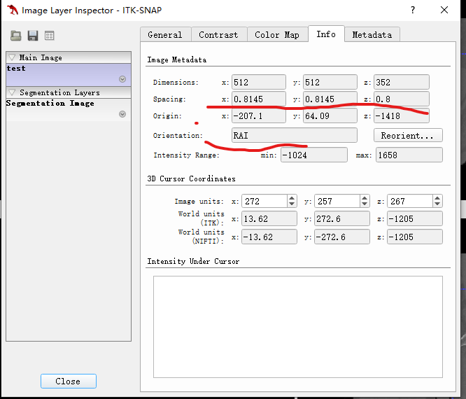Click the NIFTI world x field -13.62
The height and width of the screenshot is (399, 466).
[x=269, y=237]
